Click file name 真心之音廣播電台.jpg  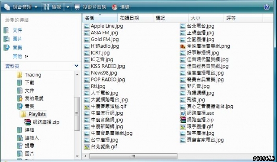coord(210,107)
